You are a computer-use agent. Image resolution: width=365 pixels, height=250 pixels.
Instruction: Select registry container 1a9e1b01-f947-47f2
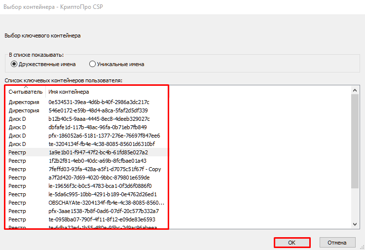(x=98, y=152)
